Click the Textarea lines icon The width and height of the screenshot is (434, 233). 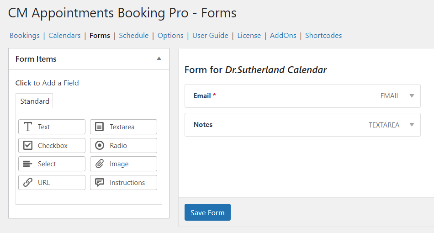100,127
